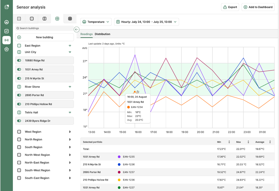Click purple swatch for EAN-1235
Viewport: 279px width, 191px height.
click(119, 157)
